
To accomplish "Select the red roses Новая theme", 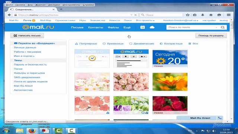I will 170,105.
